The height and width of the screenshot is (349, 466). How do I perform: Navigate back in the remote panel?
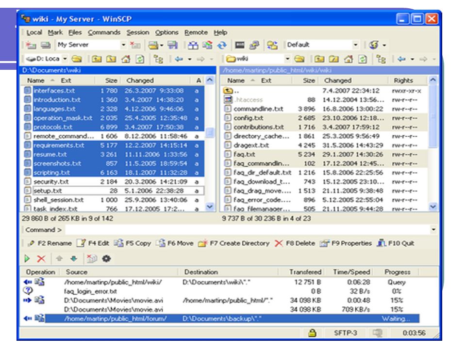click(x=401, y=59)
